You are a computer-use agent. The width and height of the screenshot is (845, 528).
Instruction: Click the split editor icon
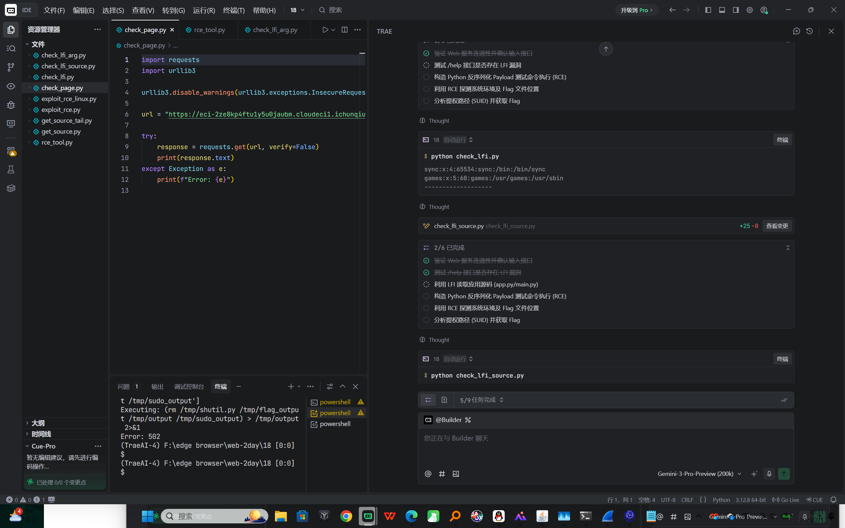[344, 30]
